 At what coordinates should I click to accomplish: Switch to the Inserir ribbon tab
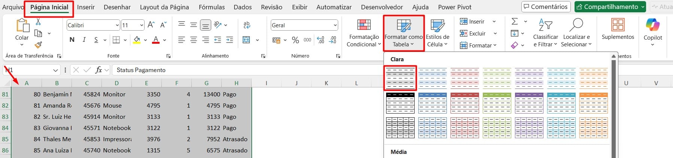point(86,7)
